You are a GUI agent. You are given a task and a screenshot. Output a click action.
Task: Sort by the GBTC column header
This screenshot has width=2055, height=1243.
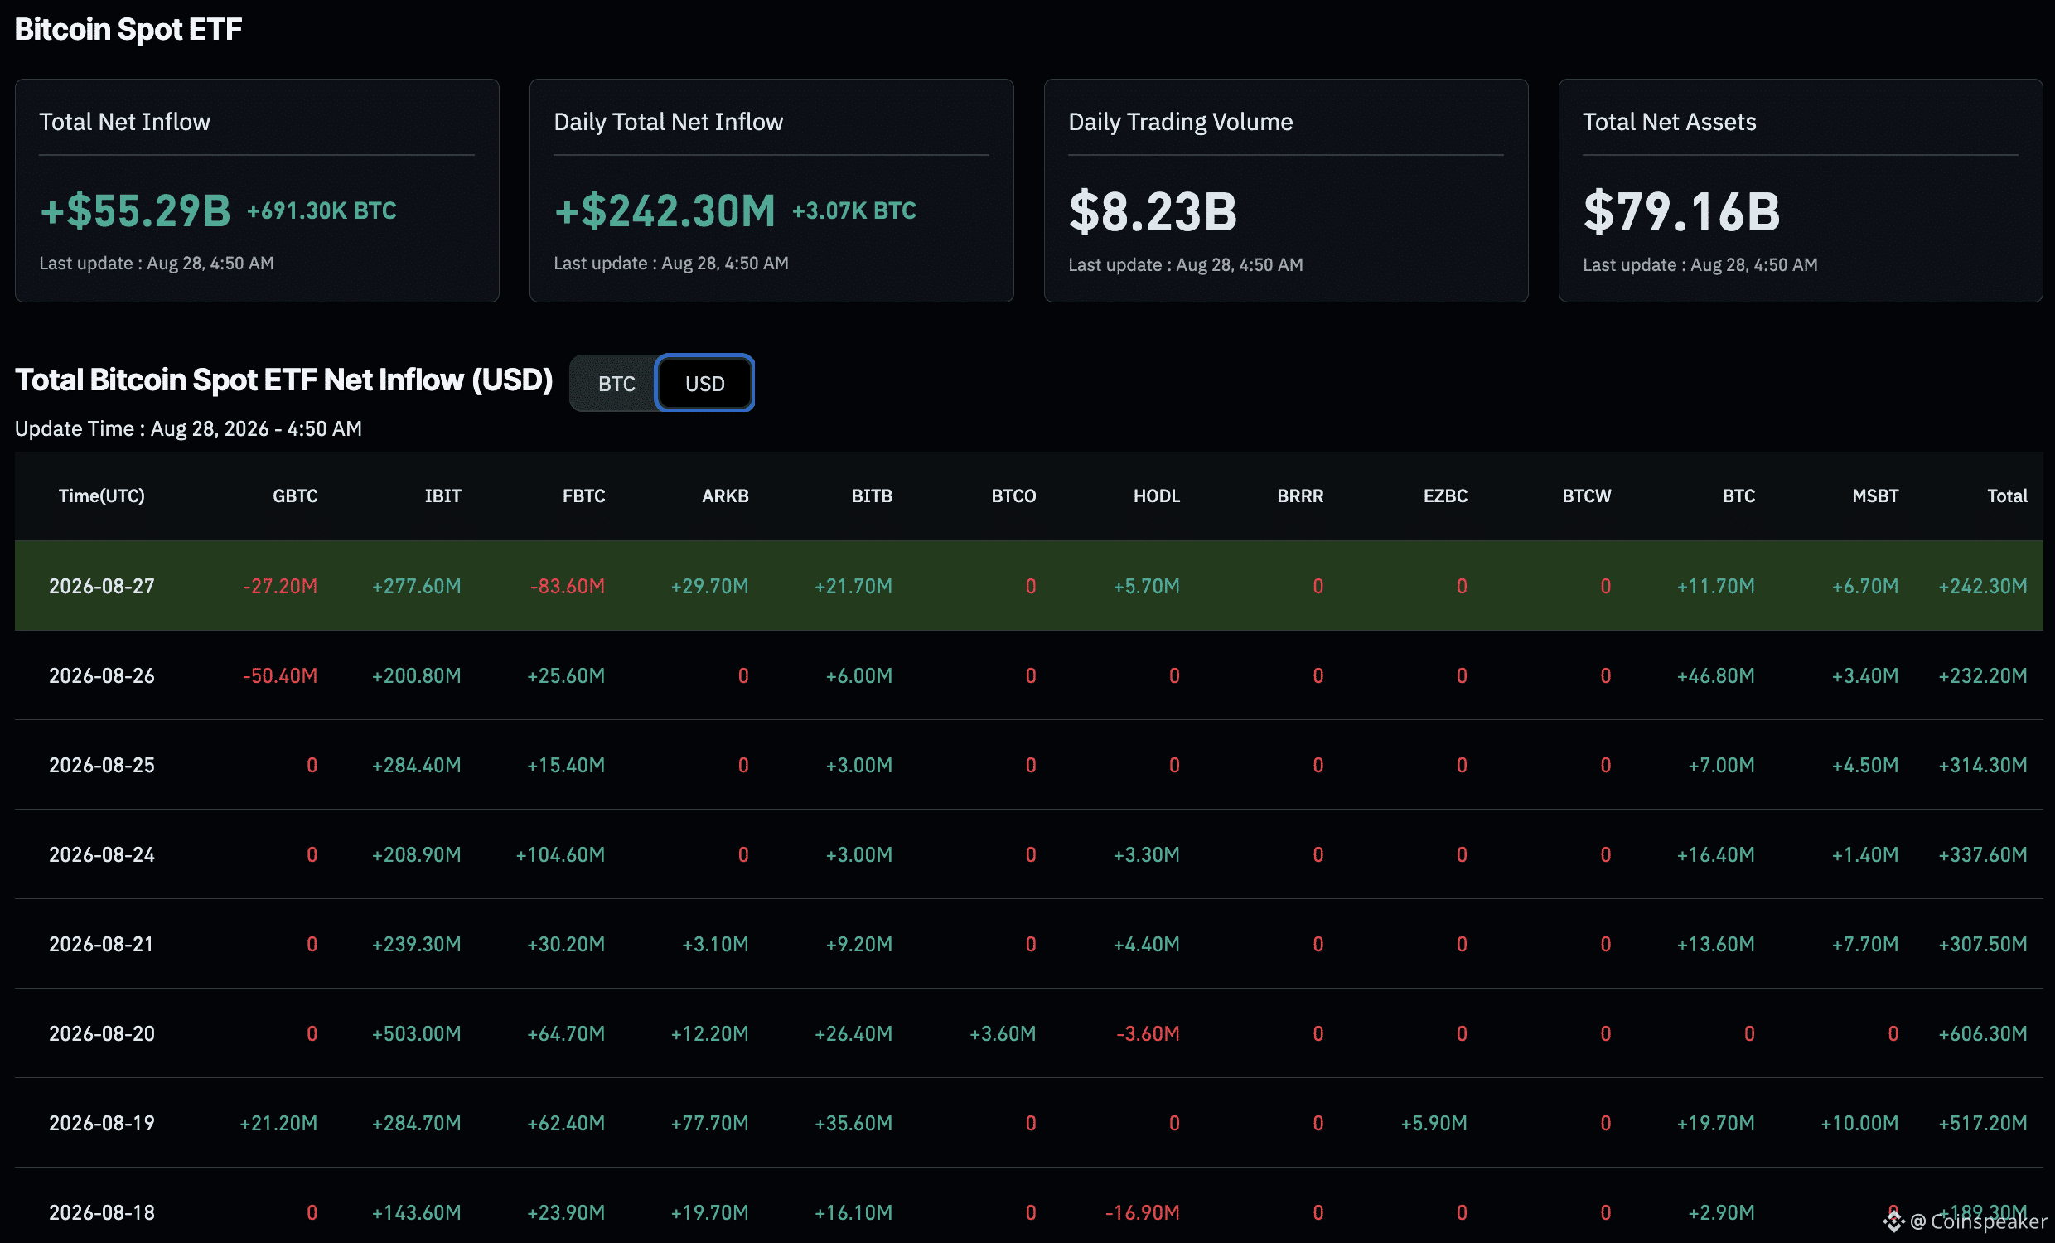[x=295, y=496]
